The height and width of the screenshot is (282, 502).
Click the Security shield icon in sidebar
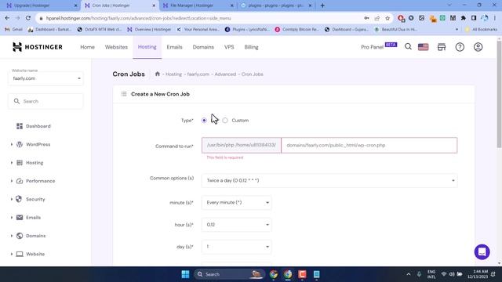point(19,199)
